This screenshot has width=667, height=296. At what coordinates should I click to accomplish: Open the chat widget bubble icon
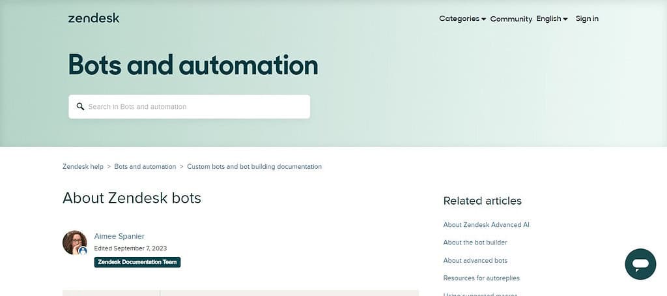coord(640,264)
